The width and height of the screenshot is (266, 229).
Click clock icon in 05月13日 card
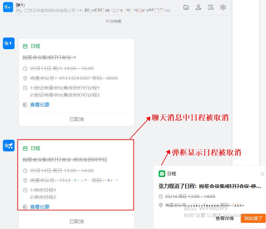pos(25,69)
